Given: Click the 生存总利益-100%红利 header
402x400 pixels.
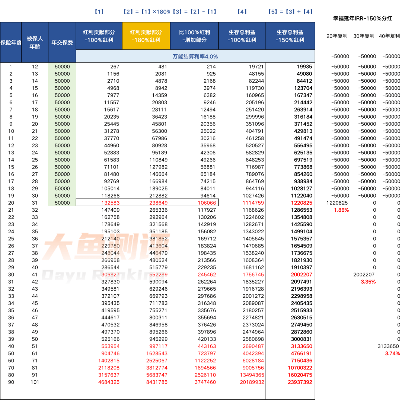Looking at the screenshot, I should coord(242,36).
